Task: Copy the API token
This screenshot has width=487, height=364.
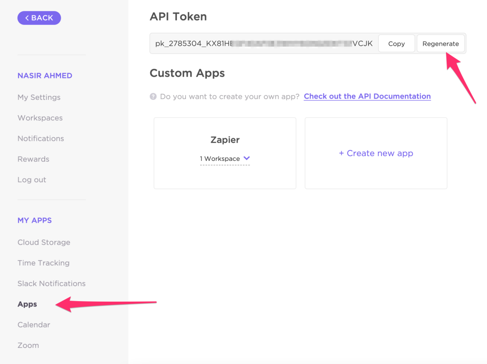Action: 396,43
